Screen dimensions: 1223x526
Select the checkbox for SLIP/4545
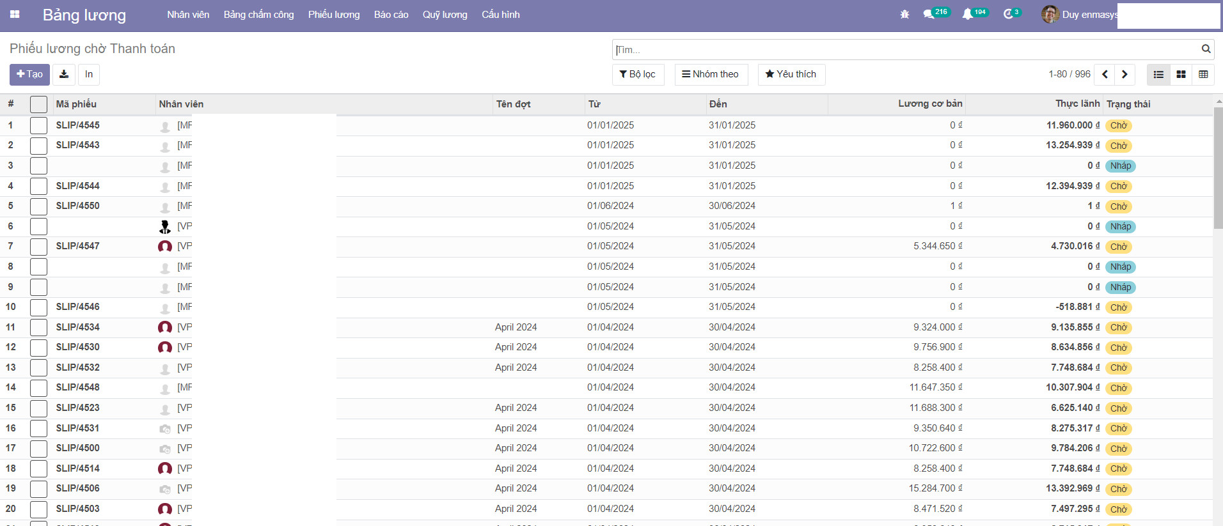click(x=38, y=125)
